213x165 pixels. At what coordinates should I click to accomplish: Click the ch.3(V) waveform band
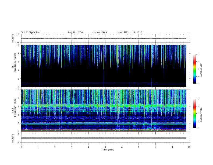point(104,138)
